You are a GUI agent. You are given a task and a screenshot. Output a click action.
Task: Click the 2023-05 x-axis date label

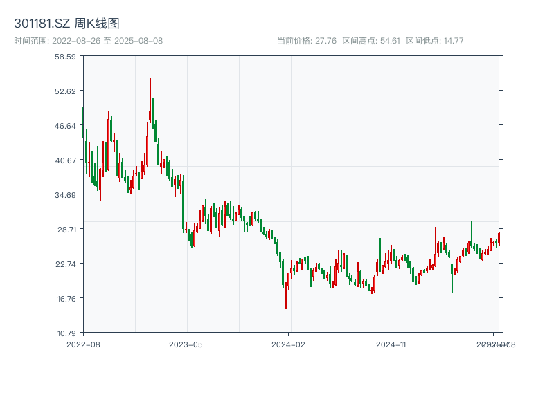[186, 344]
